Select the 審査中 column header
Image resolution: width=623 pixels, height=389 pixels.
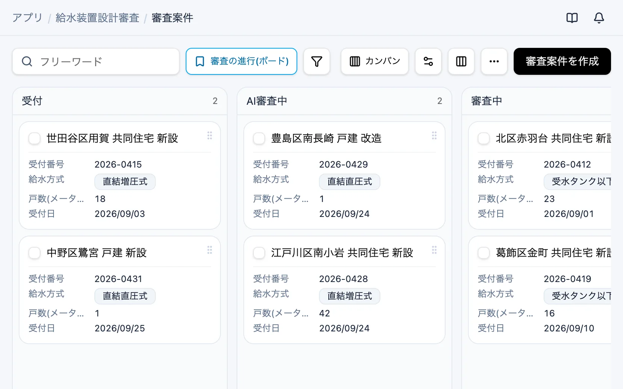[x=537, y=101]
